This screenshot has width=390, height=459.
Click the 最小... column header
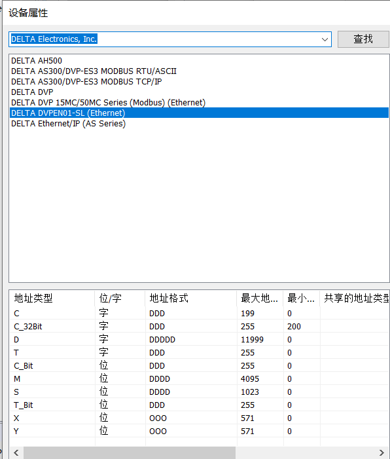pos(302,299)
